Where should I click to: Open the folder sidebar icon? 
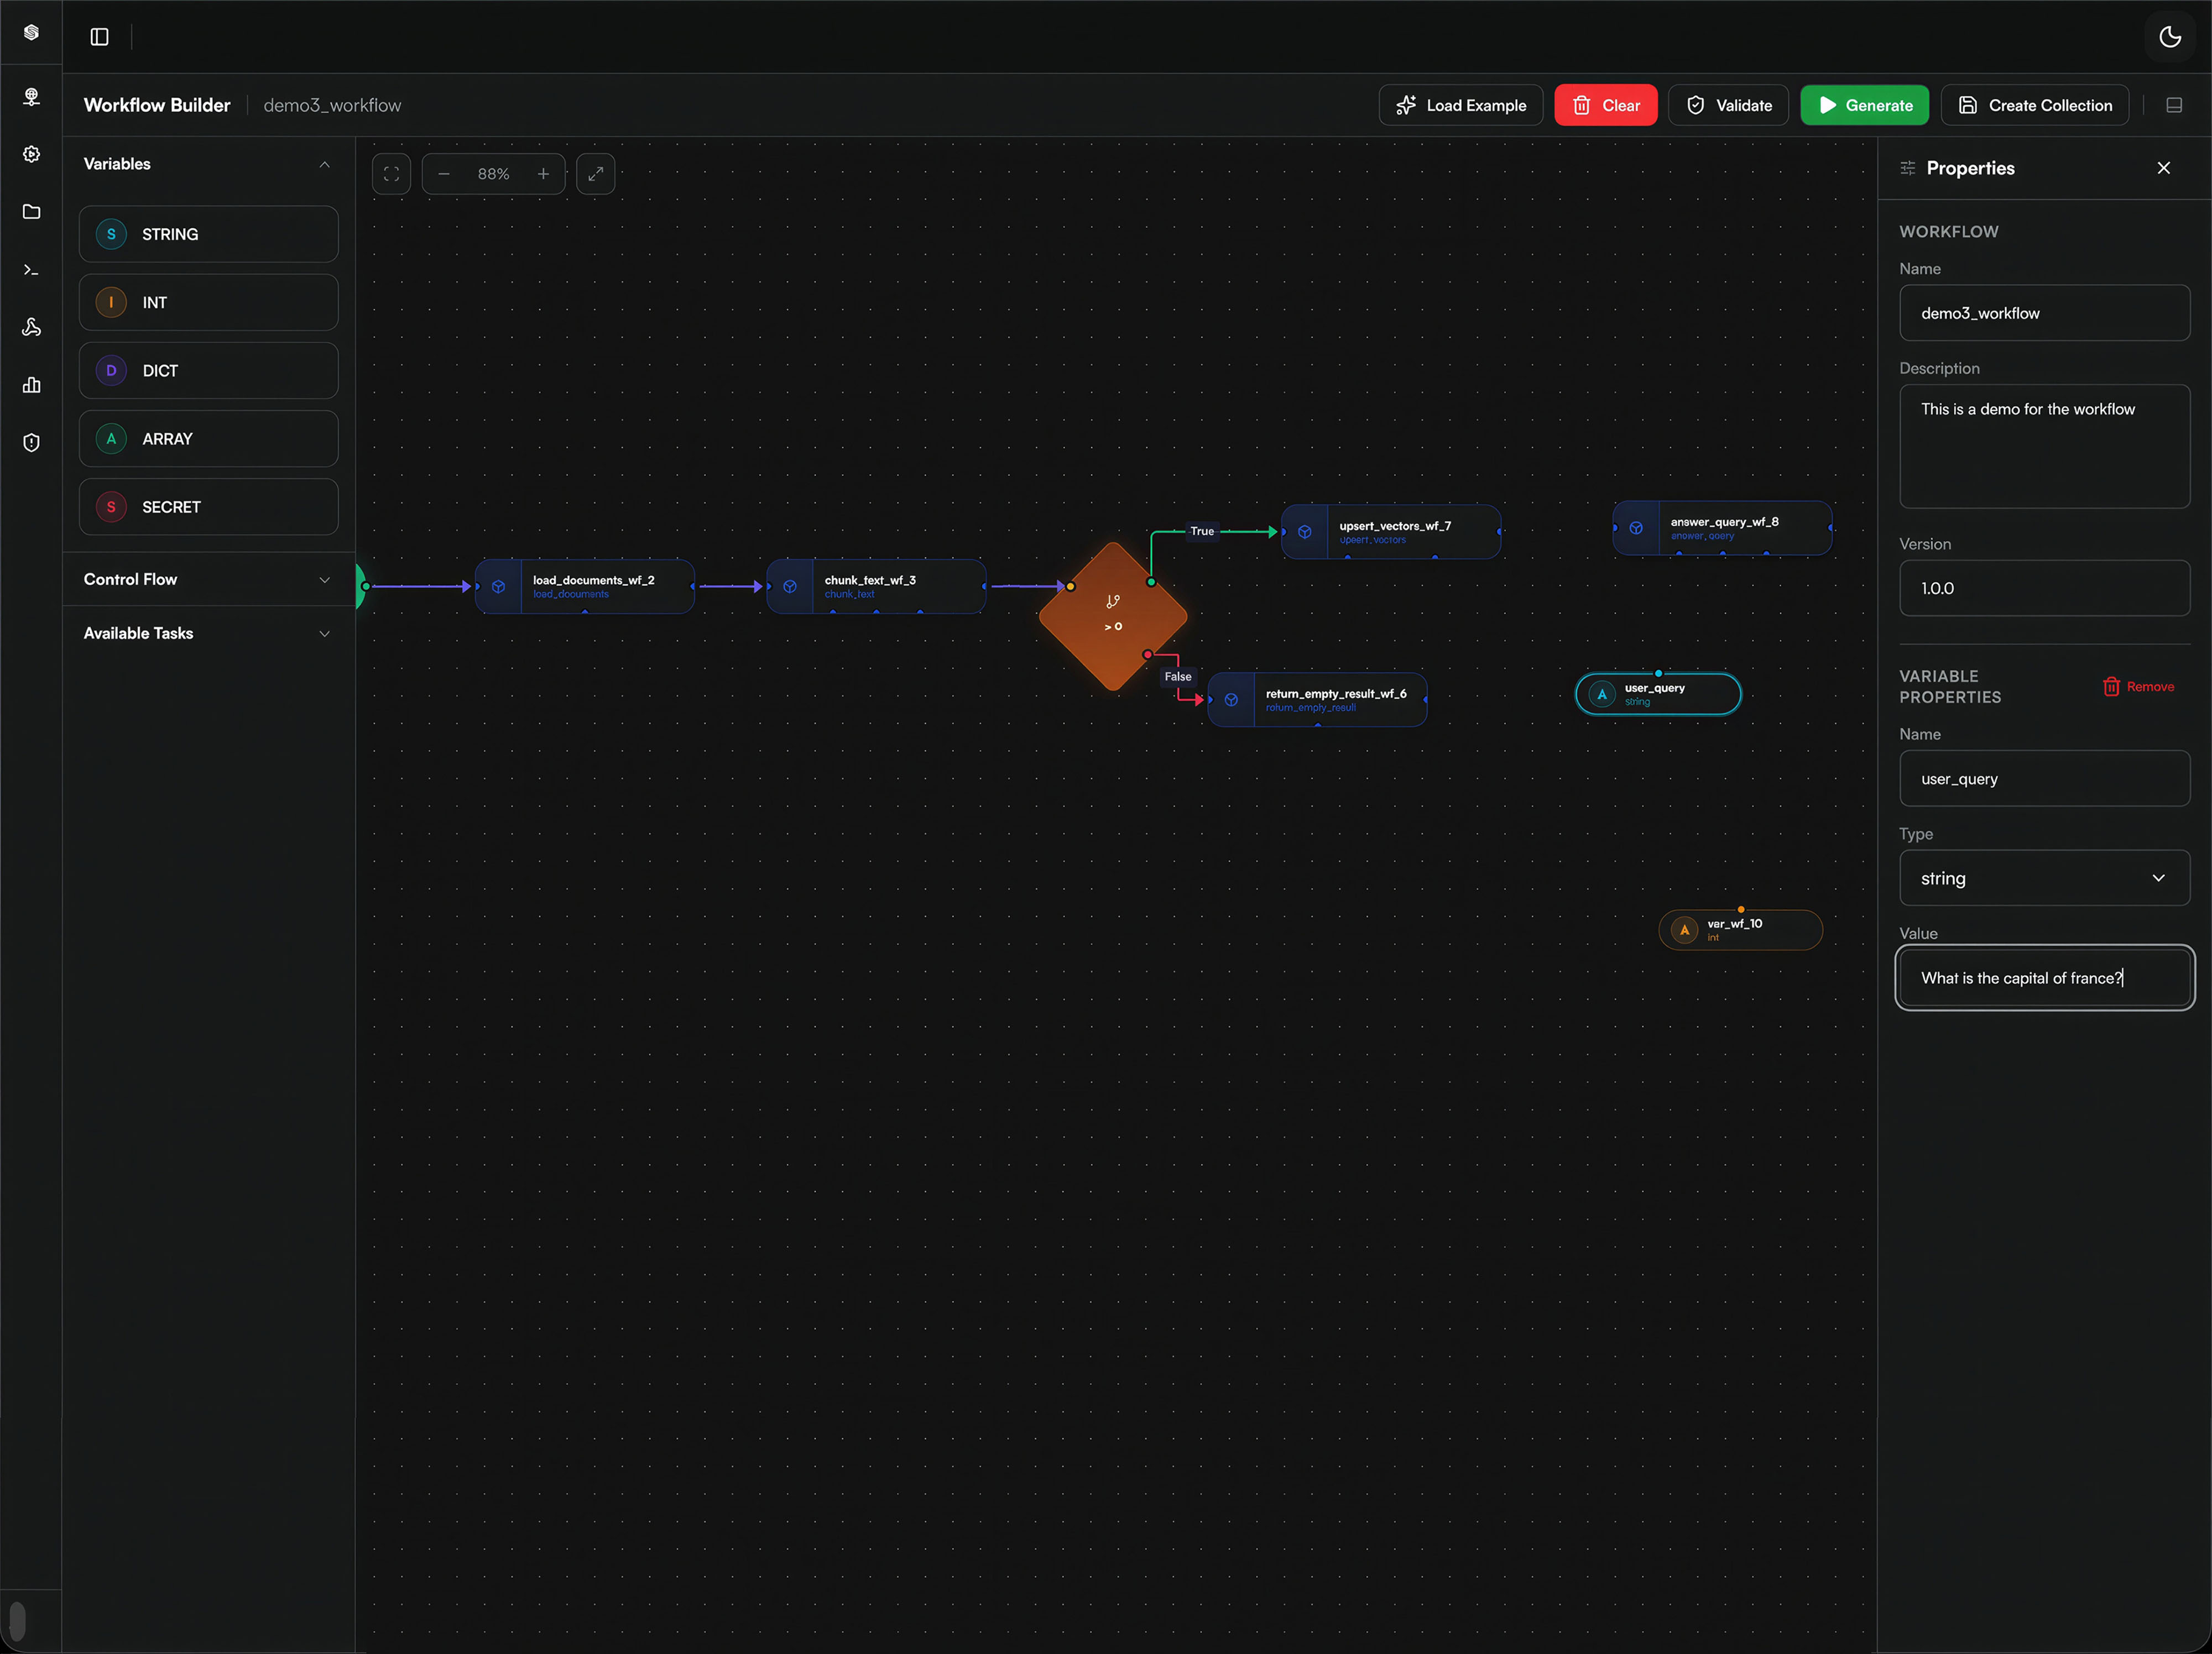coord(31,212)
